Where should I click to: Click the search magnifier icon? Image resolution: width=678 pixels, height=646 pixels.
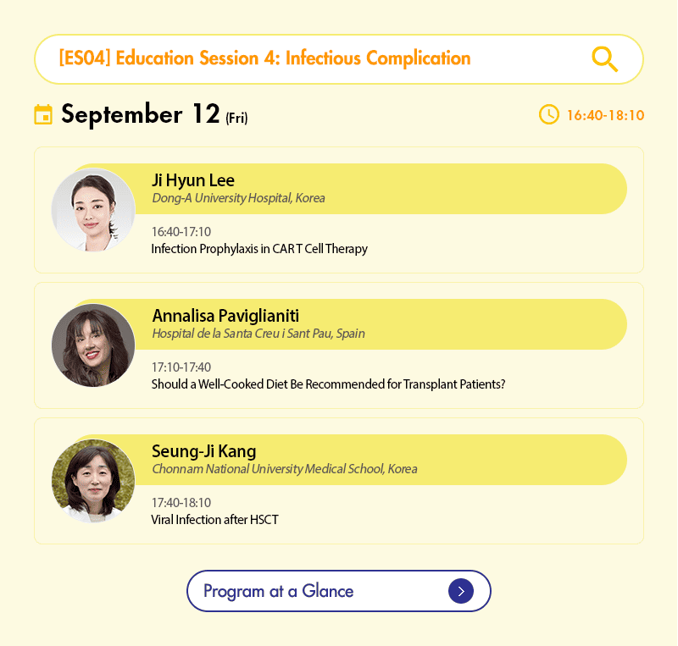pos(604,59)
